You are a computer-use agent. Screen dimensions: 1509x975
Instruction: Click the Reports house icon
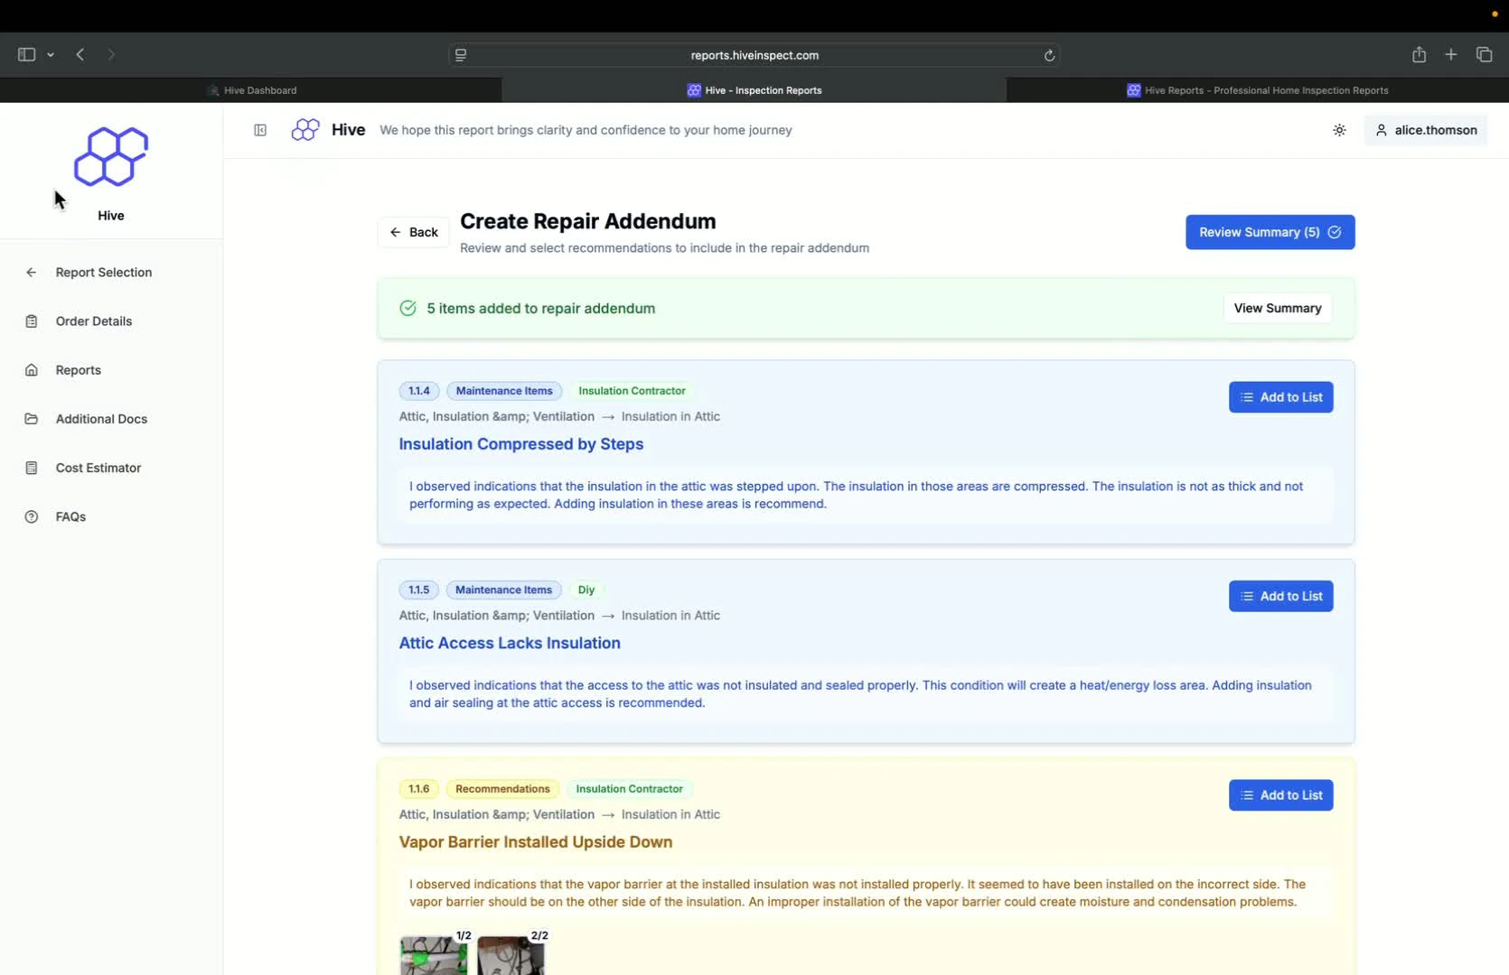coord(32,370)
